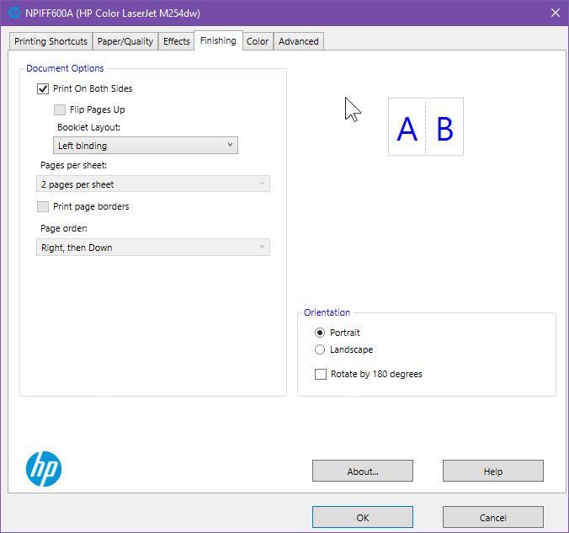569x533 pixels.
Task: Select Portrait orientation
Action: 320,333
